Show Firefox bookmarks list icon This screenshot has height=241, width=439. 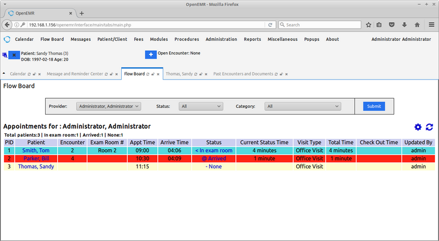point(379,25)
